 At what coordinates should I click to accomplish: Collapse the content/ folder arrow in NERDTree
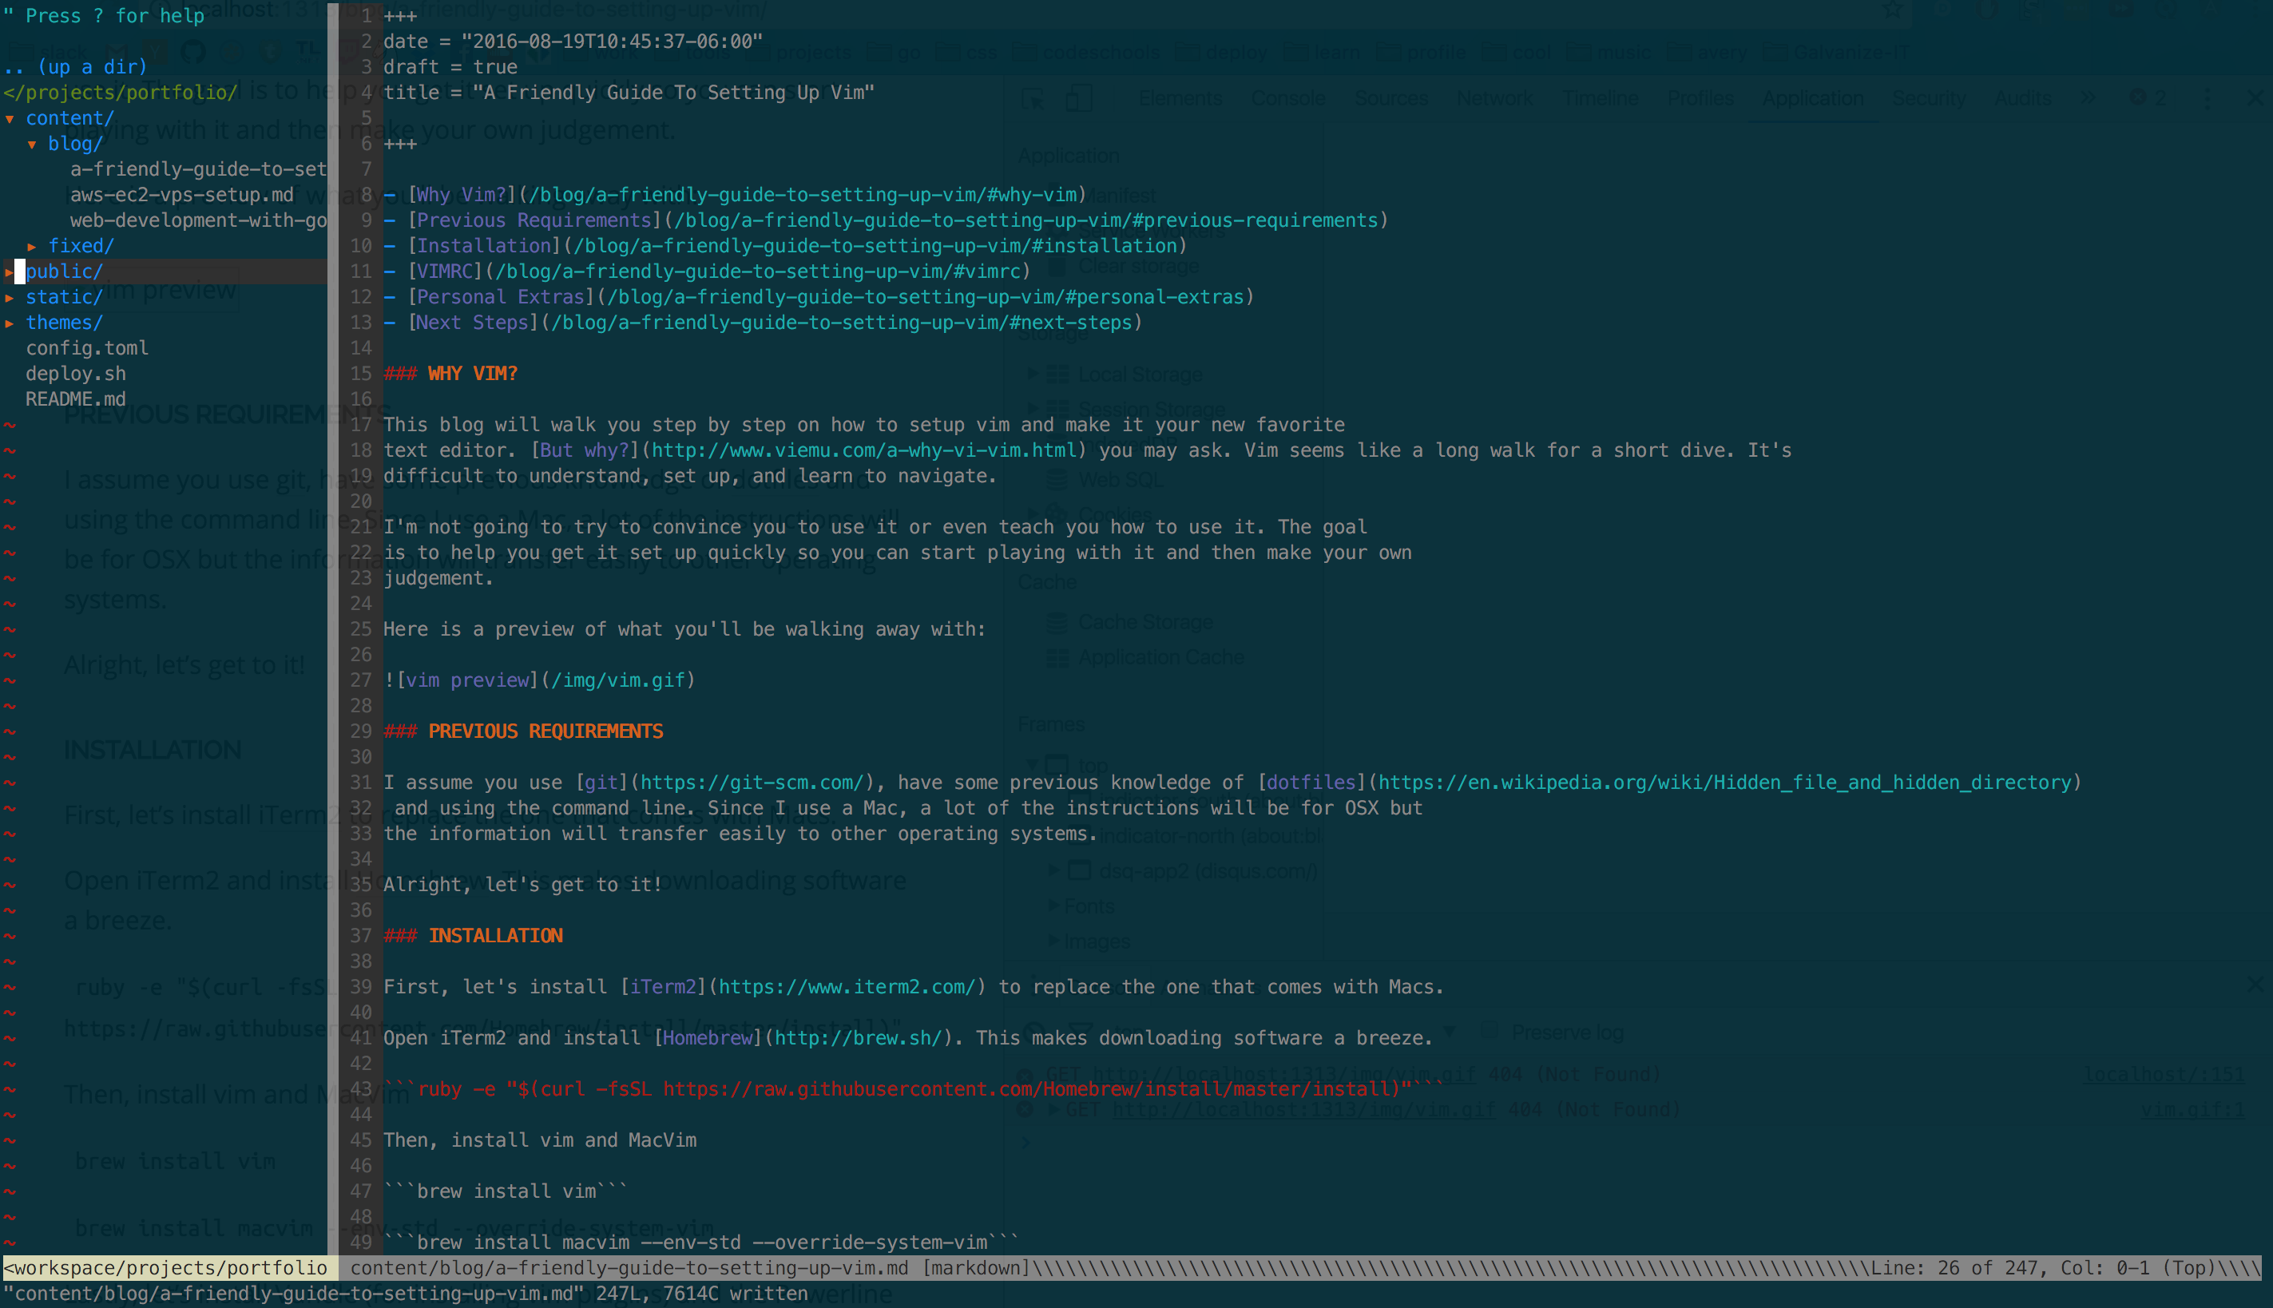click(x=9, y=118)
